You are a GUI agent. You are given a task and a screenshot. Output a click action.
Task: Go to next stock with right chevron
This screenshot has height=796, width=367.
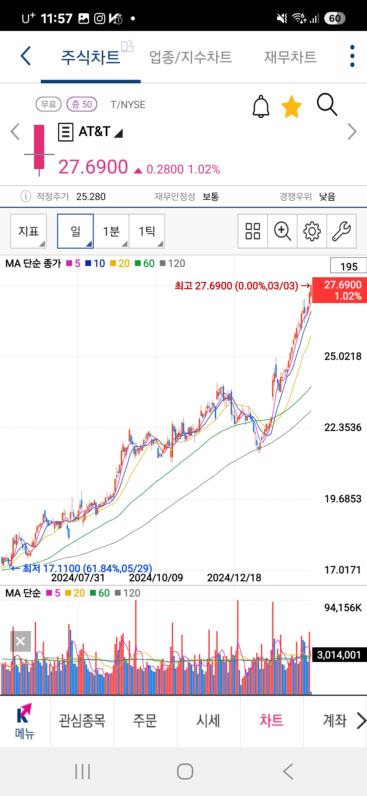point(352,132)
